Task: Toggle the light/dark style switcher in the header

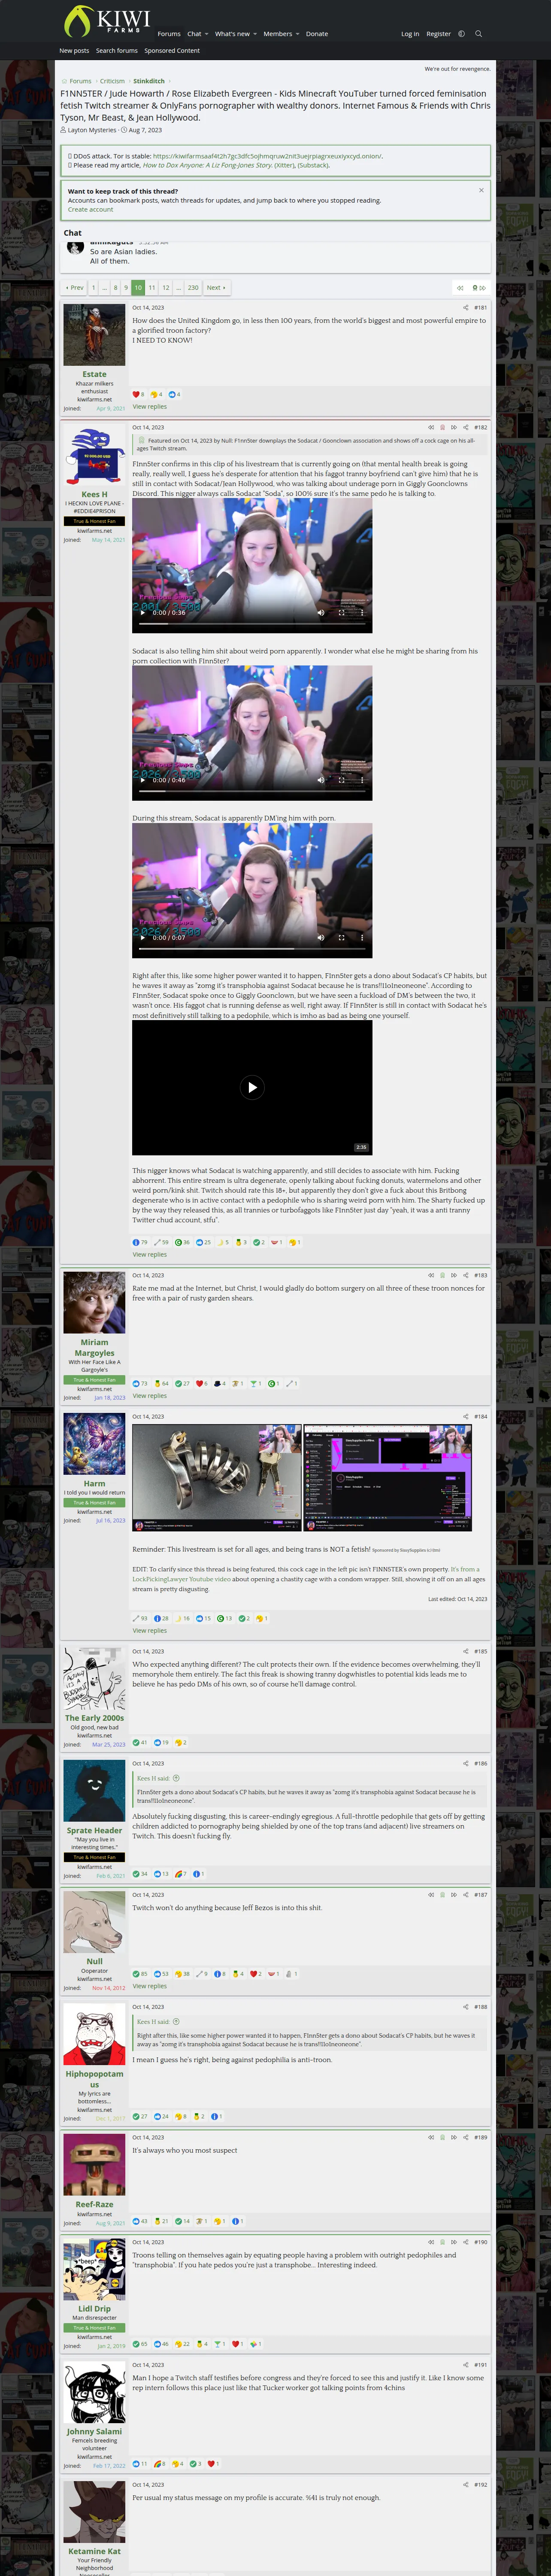Action: click(461, 34)
